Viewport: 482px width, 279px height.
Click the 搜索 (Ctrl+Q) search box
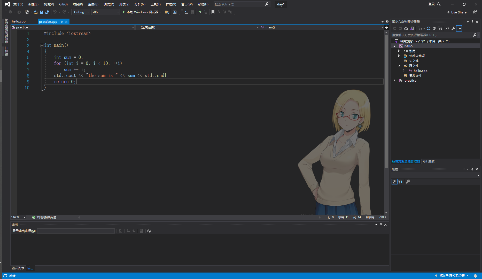point(242,4)
